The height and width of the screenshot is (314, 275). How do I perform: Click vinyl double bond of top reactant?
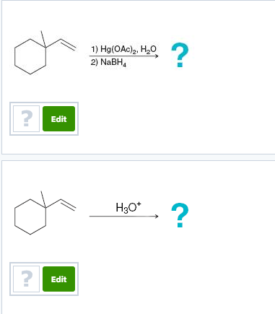tap(69, 45)
